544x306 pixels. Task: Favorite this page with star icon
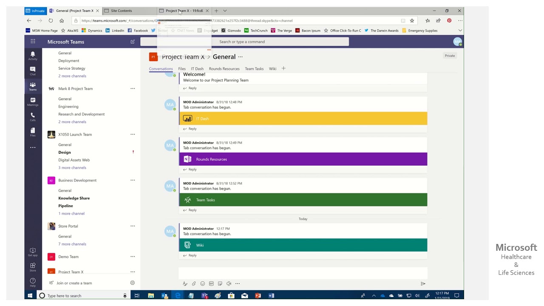pos(412,20)
